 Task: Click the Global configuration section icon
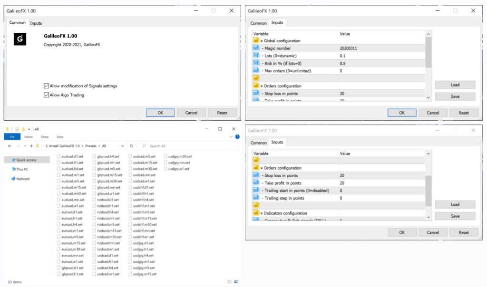point(256,41)
